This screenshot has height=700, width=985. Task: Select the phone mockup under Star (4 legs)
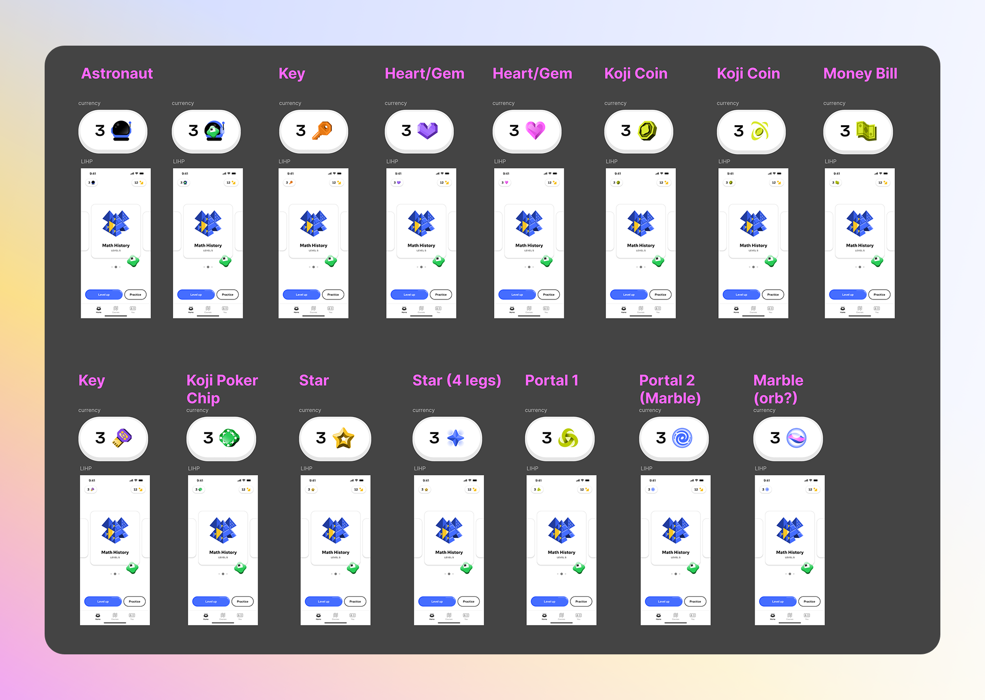point(449,550)
